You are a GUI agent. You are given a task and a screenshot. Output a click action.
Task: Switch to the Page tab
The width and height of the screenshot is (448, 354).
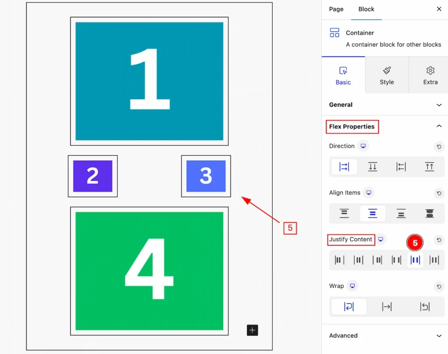coord(336,9)
